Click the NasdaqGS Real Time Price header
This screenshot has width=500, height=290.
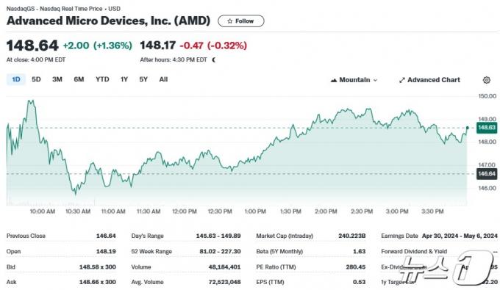tap(63, 9)
